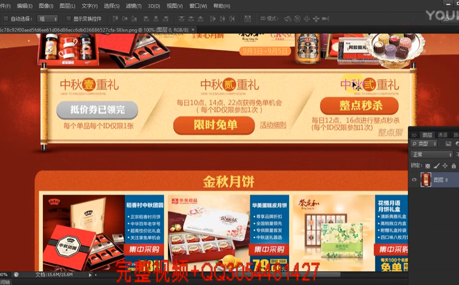
Task: Click the 图层 0 layer name
Action: (440, 180)
